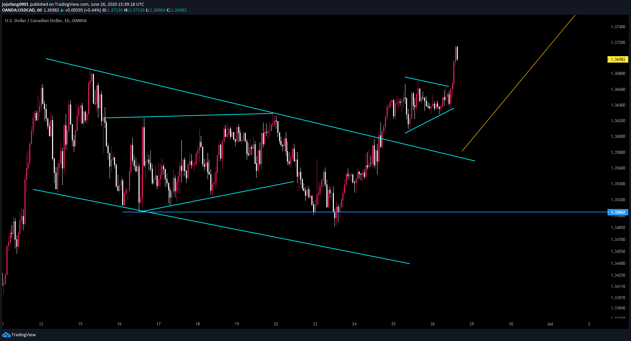Image resolution: width=631 pixels, height=341 pixels.
Task: Click the 1.35600 price axis label
Action: pyautogui.click(x=618, y=168)
